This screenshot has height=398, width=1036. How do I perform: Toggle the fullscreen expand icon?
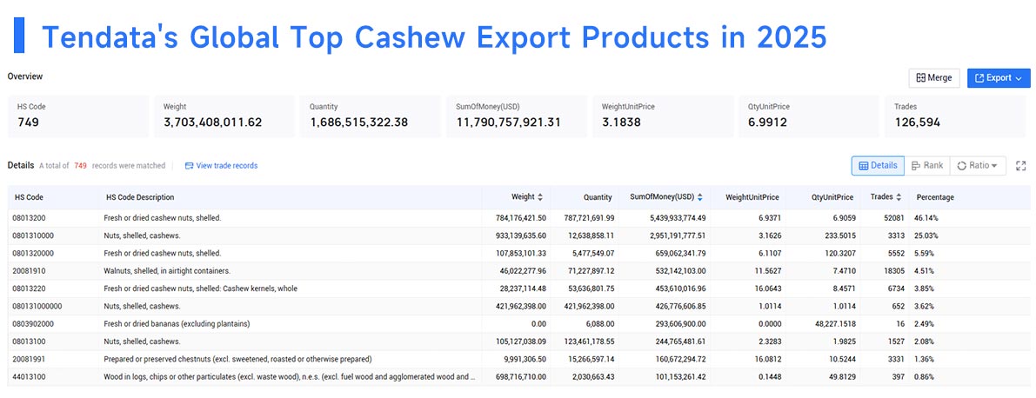[x=1021, y=166]
